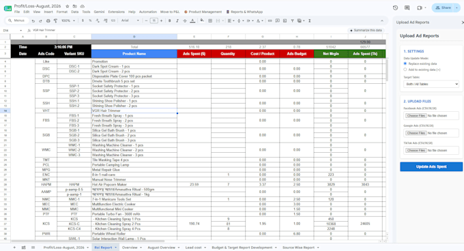Click the print icon in toolbar
The width and height of the screenshot is (464, 251).
coord(48,20)
